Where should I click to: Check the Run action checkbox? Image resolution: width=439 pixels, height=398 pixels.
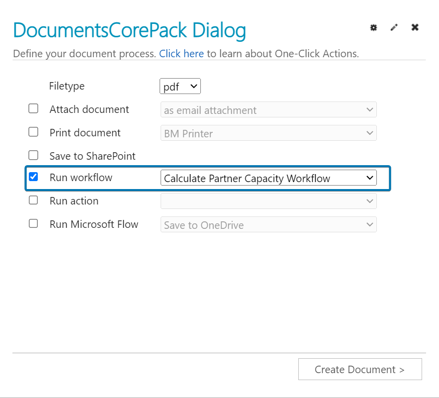(33, 200)
